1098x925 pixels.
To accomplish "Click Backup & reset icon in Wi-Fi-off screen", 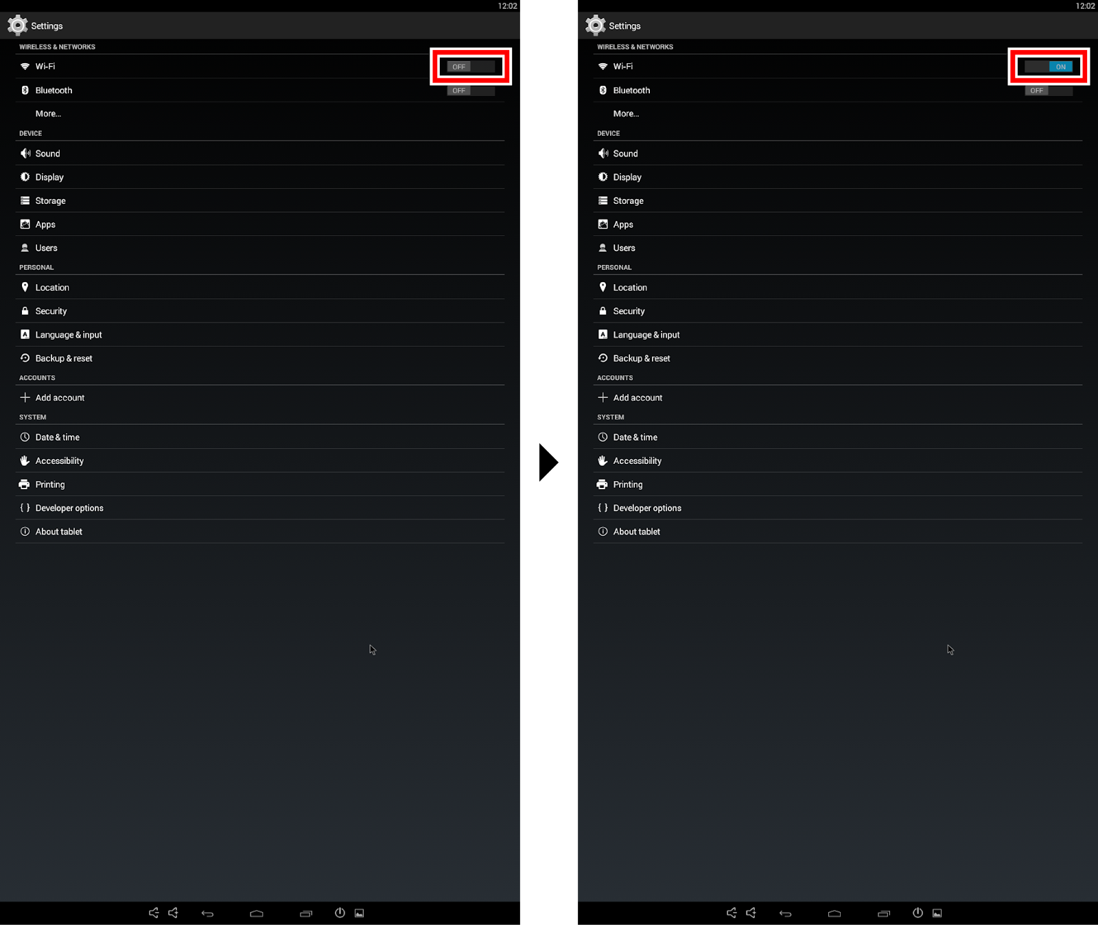I will 25,358.
